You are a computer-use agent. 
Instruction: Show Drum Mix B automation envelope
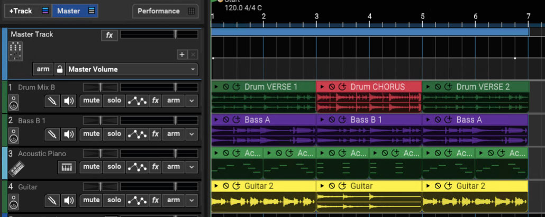pyautogui.click(x=137, y=101)
